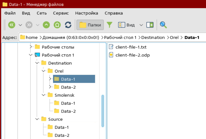Click the folder tree vertical scrollbar
206x139 pixels.
(103, 111)
